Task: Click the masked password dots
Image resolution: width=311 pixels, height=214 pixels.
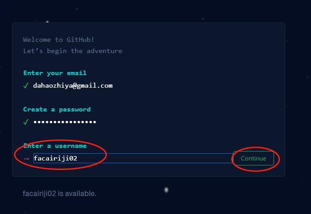Action: [x=64, y=122]
